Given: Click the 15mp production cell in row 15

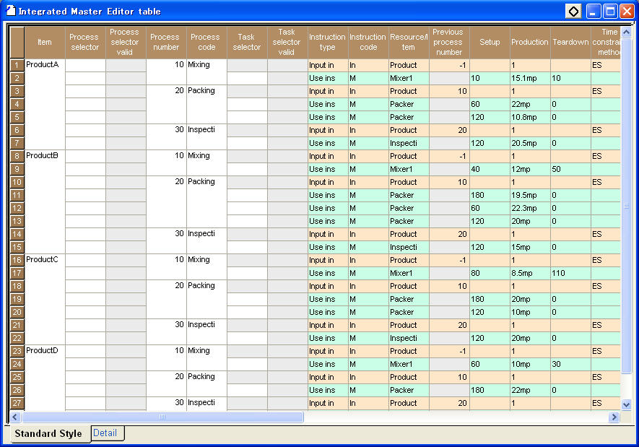Looking at the screenshot, I should tap(530, 248).
